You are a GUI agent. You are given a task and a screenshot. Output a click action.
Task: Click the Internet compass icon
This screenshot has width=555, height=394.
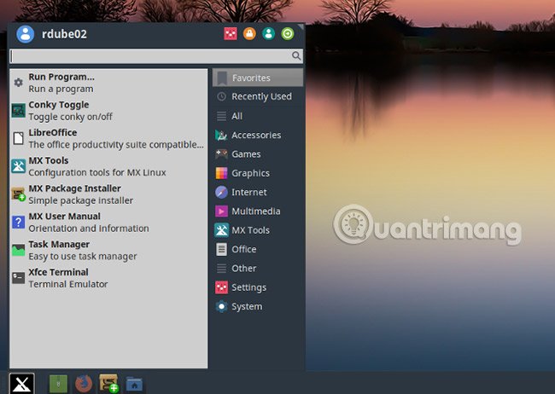click(222, 193)
